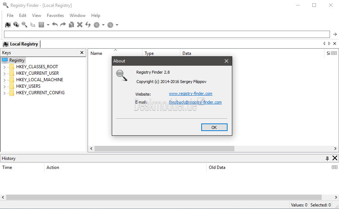
Task: Open the Help menu
Action: [96, 16]
